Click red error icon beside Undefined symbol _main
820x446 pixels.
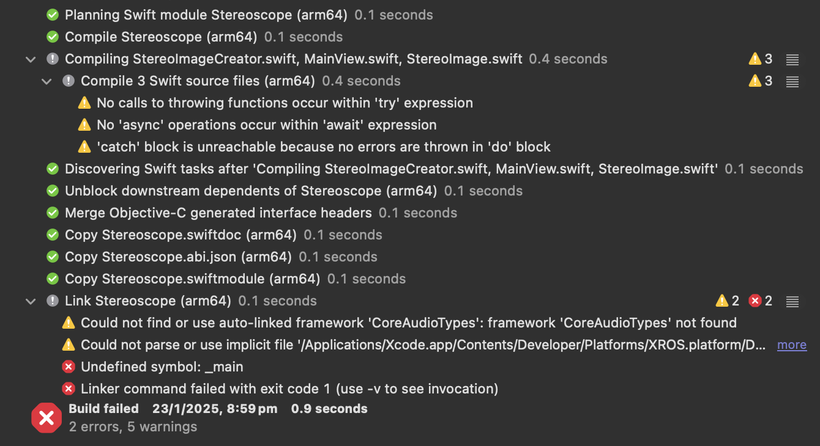(69, 367)
